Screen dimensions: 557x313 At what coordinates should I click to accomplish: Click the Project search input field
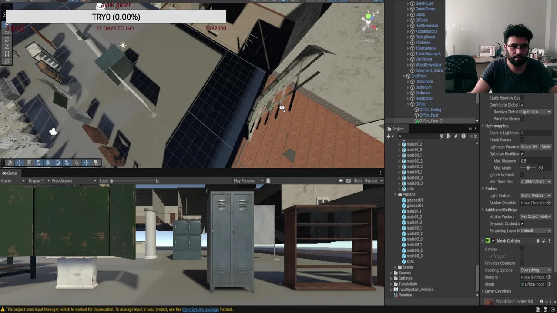click(418, 136)
